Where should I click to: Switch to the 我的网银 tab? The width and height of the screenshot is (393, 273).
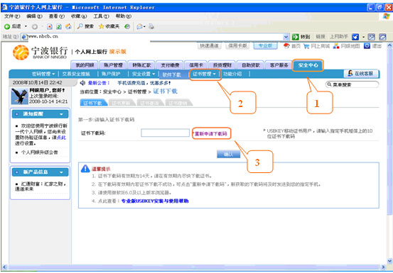pyautogui.click(x=85, y=65)
